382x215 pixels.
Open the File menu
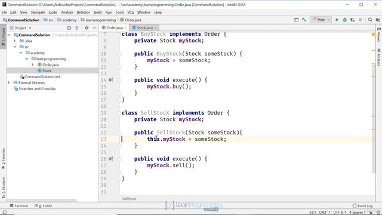click(4, 12)
